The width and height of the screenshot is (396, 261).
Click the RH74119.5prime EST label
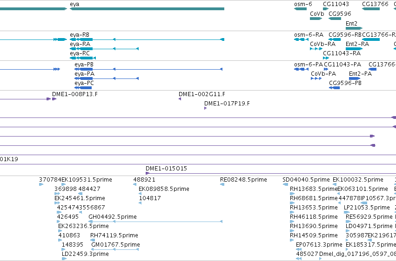point(114,235)
